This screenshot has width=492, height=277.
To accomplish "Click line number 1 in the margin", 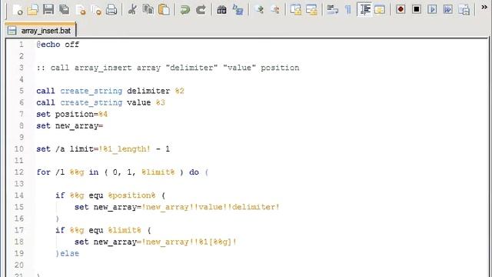I will click(x=21, y=45).
